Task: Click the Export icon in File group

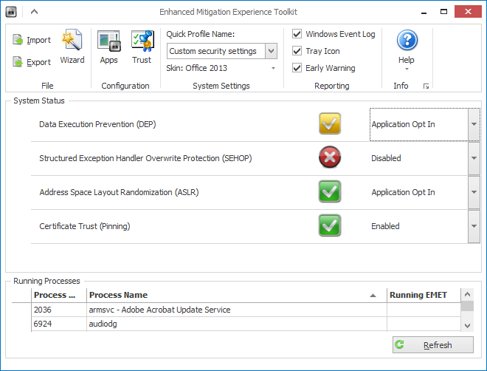Action: (x=18, y=62)
